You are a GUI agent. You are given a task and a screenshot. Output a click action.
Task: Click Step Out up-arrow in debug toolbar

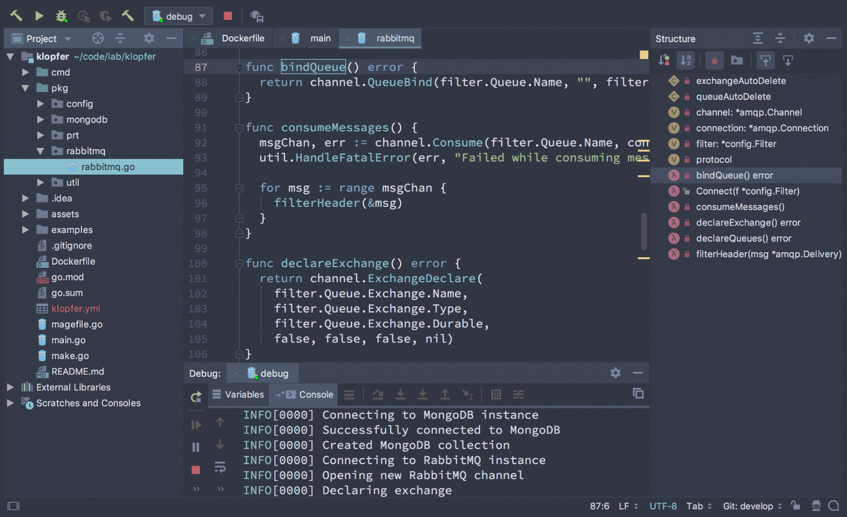445,395
